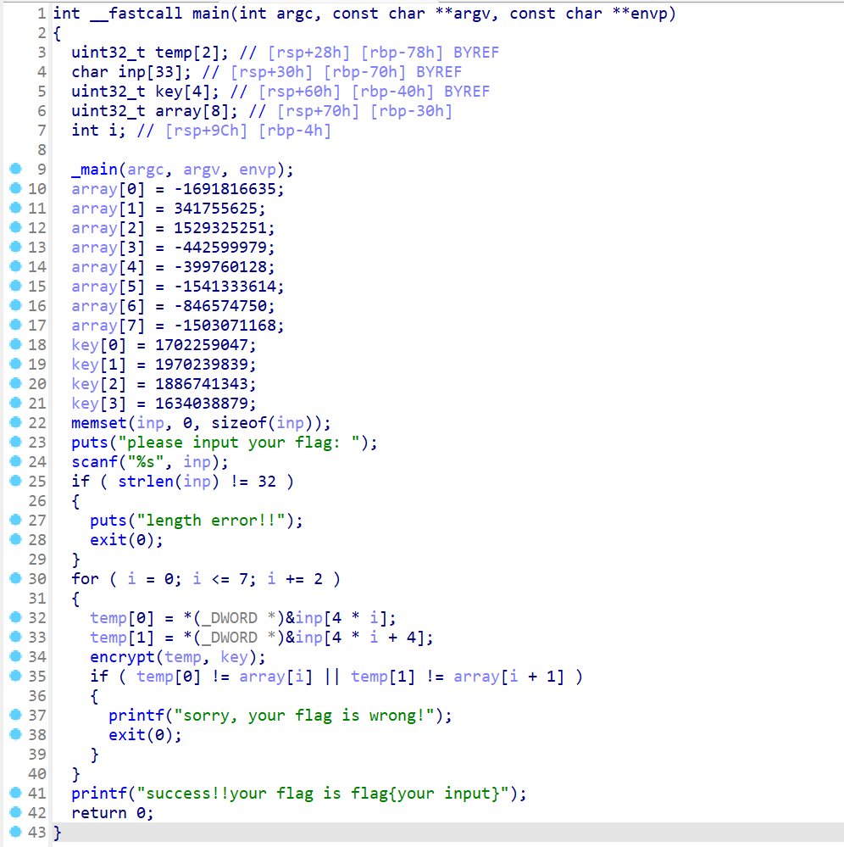Click the "sorry, your flag is wrong!" string
844x847 pixels.
304,716
